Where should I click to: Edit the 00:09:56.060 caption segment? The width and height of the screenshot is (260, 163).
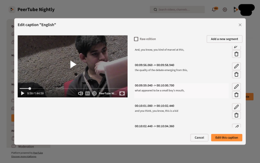[x=236, y=66]
